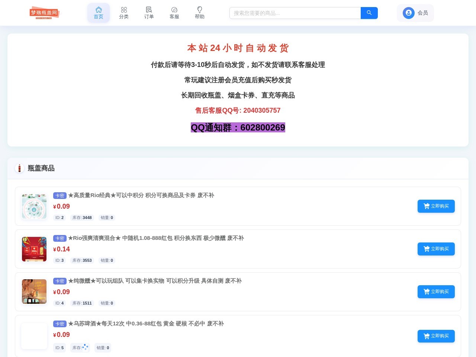Viewport: 476px width, 357px height.
Task: Click the ¥0.14 price text
Action: coord(62,249)
